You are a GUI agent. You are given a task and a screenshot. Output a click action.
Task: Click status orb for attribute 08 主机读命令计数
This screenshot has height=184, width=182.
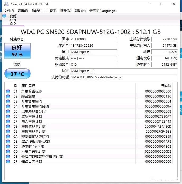[x=8, y=126]
